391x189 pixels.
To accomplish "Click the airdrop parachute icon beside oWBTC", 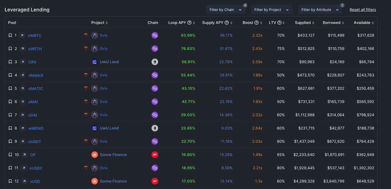I will (x=86, y=35).
